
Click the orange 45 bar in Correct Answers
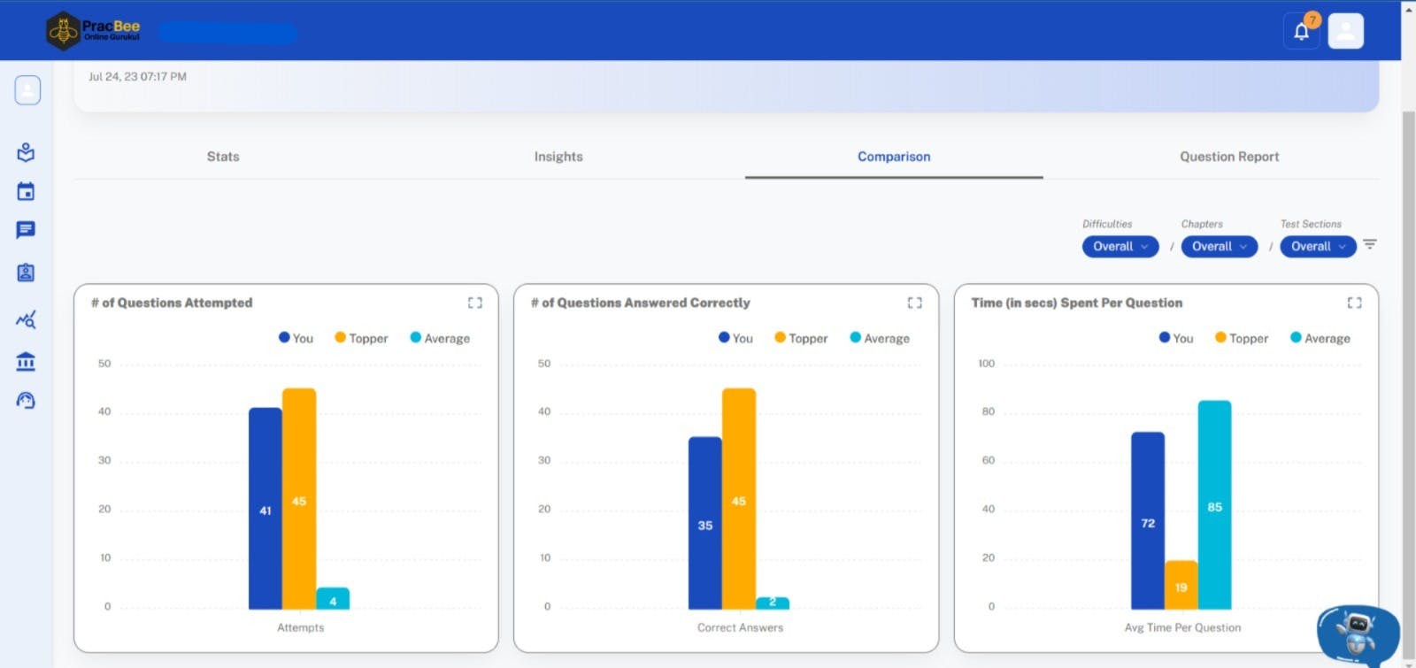point(739,499)
